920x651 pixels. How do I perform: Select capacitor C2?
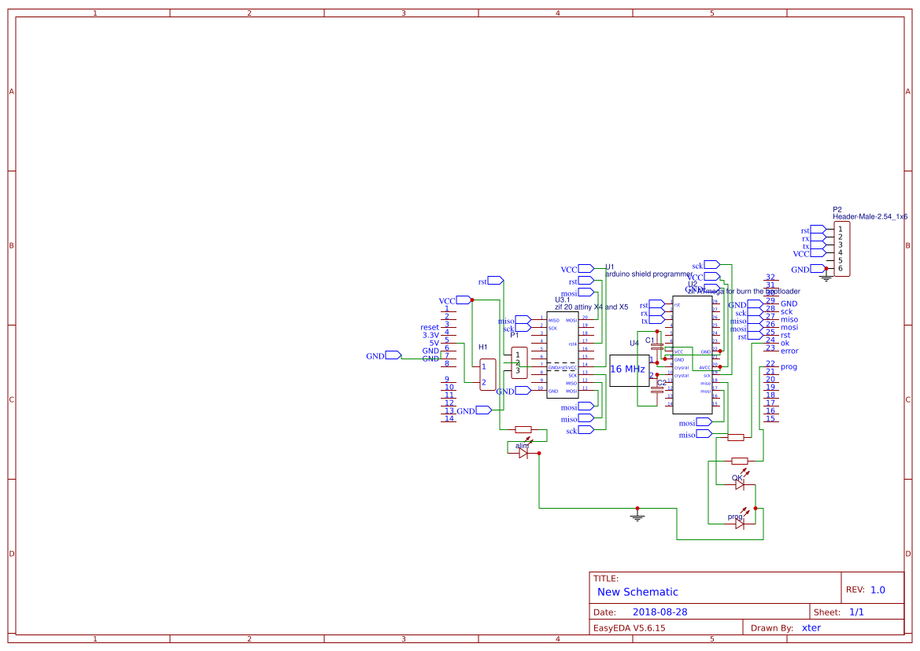coord(657,389)
